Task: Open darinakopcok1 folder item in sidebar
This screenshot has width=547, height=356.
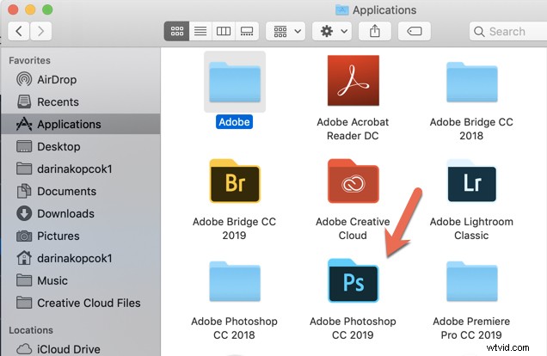Action: click(81, 169)
